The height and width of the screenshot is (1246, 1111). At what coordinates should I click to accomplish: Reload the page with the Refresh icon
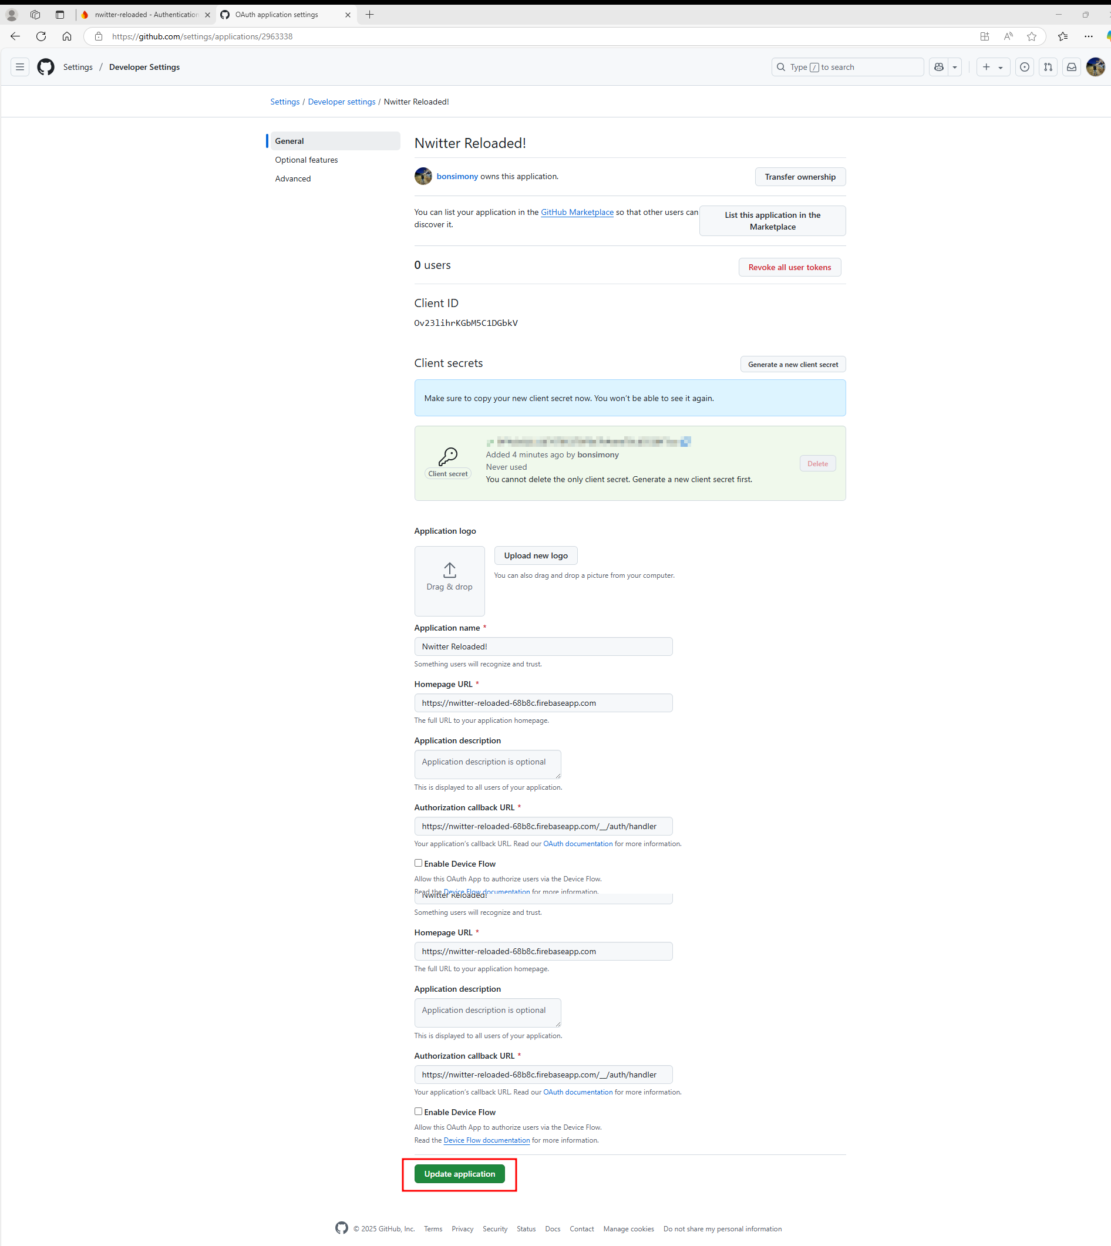[x=41, y=36]
